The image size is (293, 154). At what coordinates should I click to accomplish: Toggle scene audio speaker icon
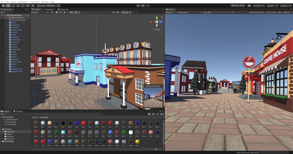61,13
